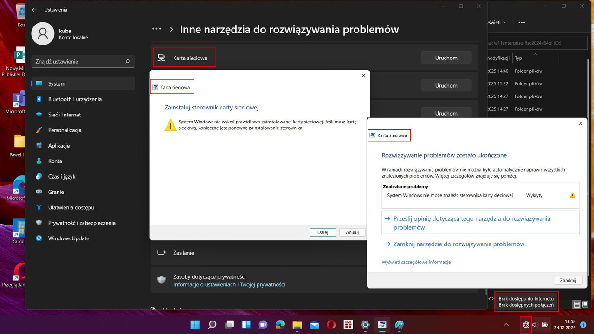Open the Windows Start menu
This screenshot has width=594, height=334.
click(195, 325)
